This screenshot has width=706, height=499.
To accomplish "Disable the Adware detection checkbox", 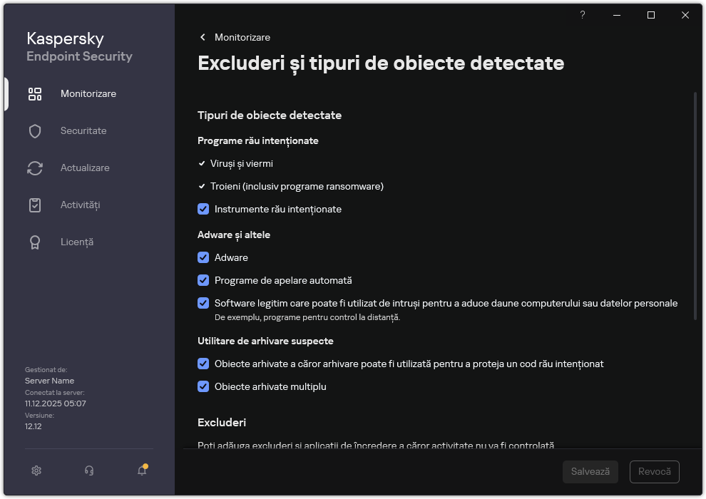I will click(x=203, y=257).
